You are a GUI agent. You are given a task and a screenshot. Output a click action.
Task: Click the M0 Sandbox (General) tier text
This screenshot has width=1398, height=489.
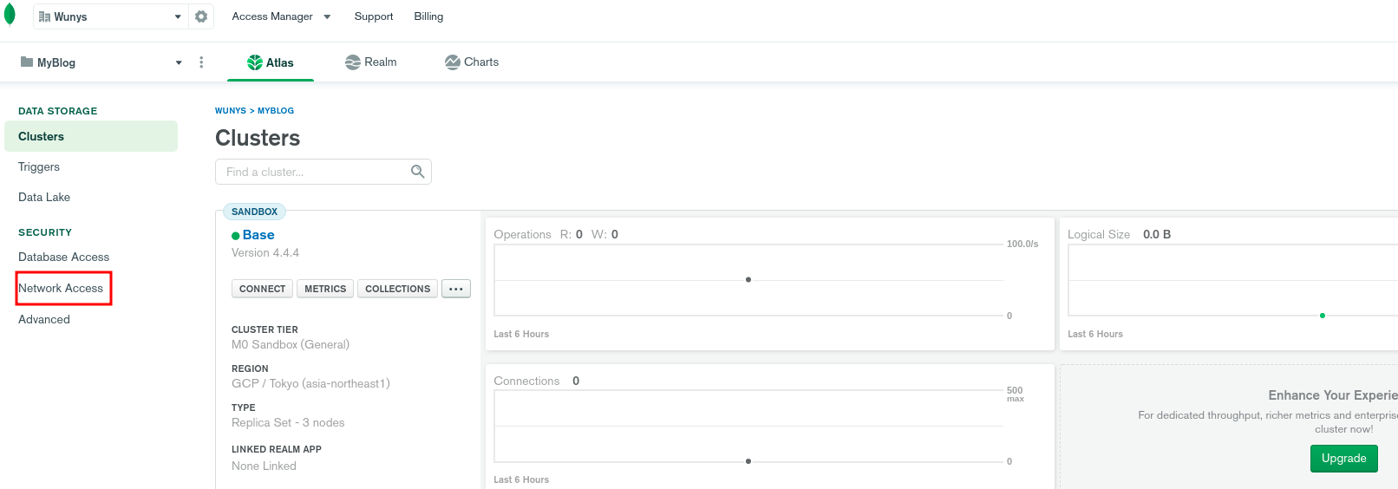(x=291, y=344)
